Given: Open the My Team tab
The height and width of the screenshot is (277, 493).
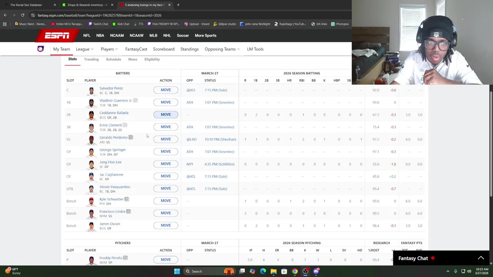Looking at the screenshot, I should tap(62, 49).
